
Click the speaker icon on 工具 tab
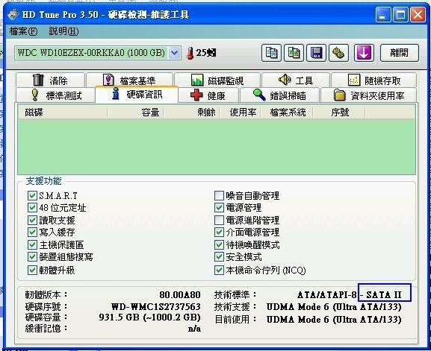pos(285,80)
